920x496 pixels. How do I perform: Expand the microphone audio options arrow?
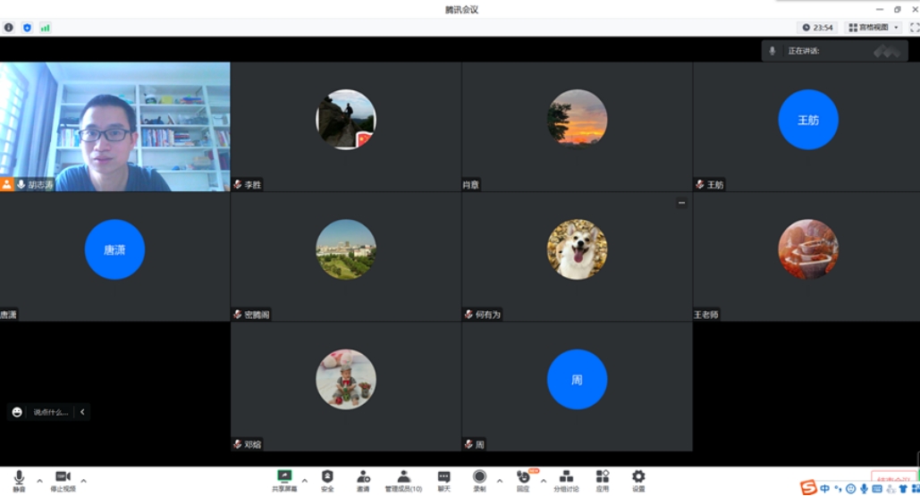click(39, 481)
